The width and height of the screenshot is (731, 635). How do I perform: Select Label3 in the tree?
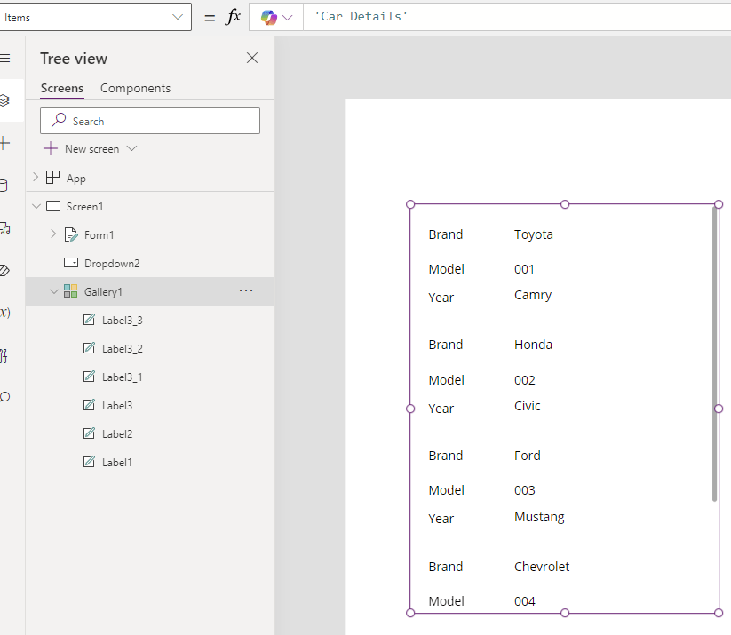(x=150, y=406)
